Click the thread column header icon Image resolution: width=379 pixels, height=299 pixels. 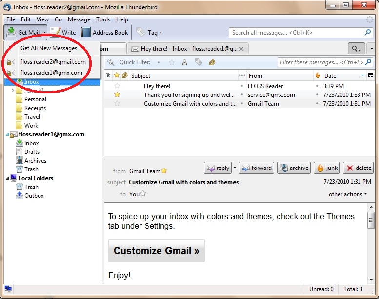point(108,75)
